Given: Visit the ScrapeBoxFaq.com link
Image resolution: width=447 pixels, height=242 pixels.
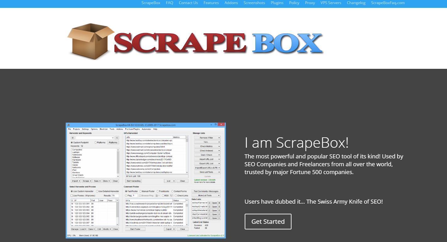Looking at the screenshot, I should 388,3.
